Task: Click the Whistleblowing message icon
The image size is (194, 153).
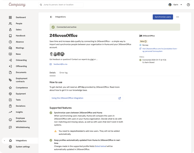Action: (x=10, y=127)
